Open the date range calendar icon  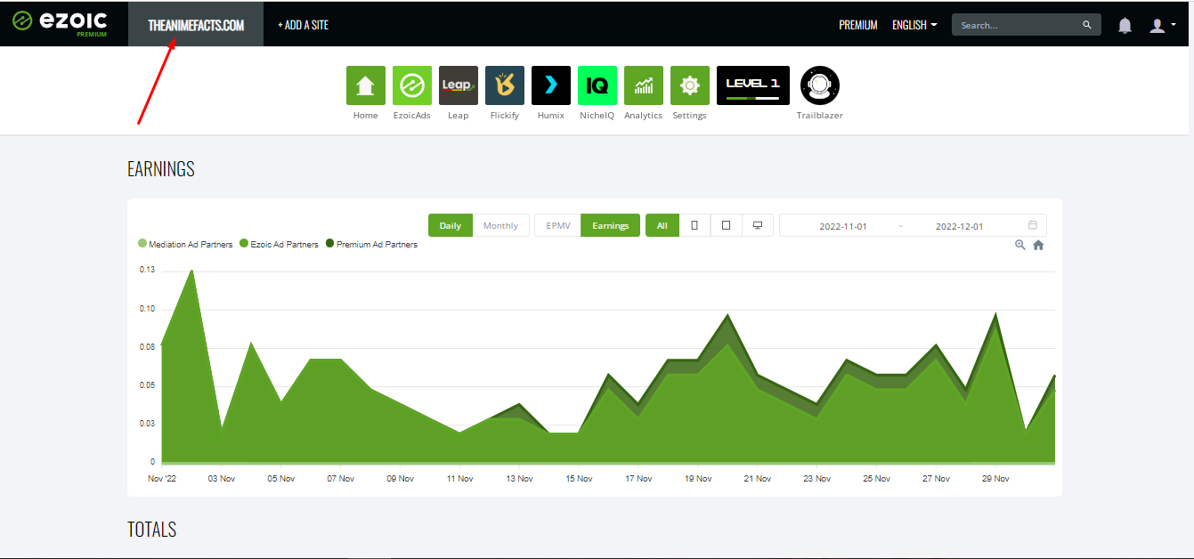click(x=1033, y=225)
